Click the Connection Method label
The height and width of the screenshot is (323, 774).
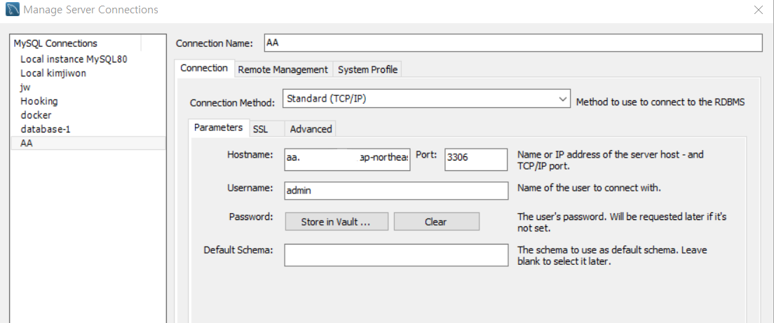pyautogui.click(x=232, y=103)
